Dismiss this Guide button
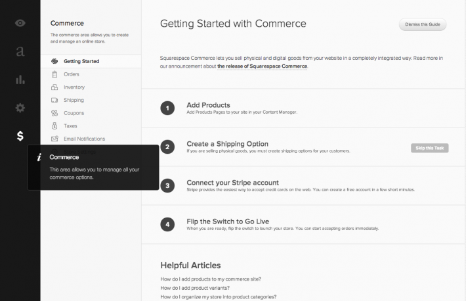 (423, 25)
